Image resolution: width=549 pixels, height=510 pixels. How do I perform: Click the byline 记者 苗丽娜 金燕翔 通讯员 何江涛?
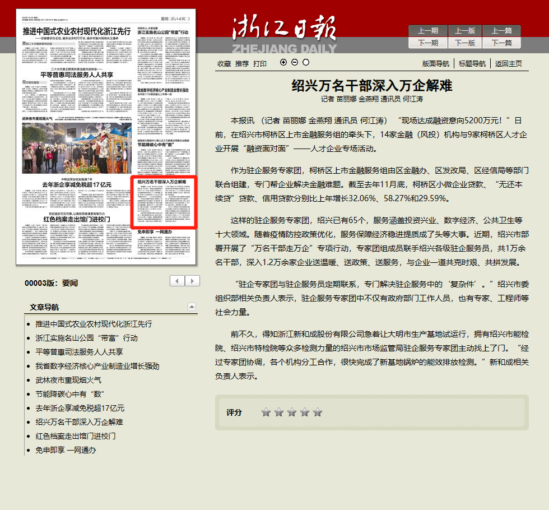[372, 99]
